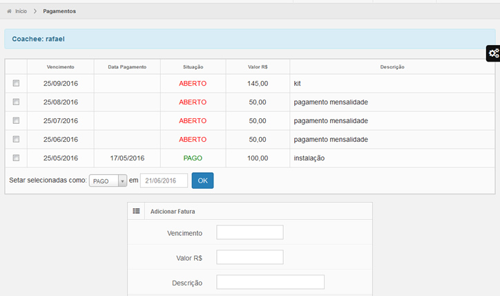Screen dimensions: 500x296
Task: Click the Valor R$ input field
Action: coord(249,257)
